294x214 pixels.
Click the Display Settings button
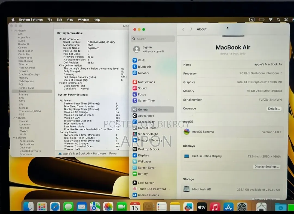pyautogui.click(x=267, y=167)
